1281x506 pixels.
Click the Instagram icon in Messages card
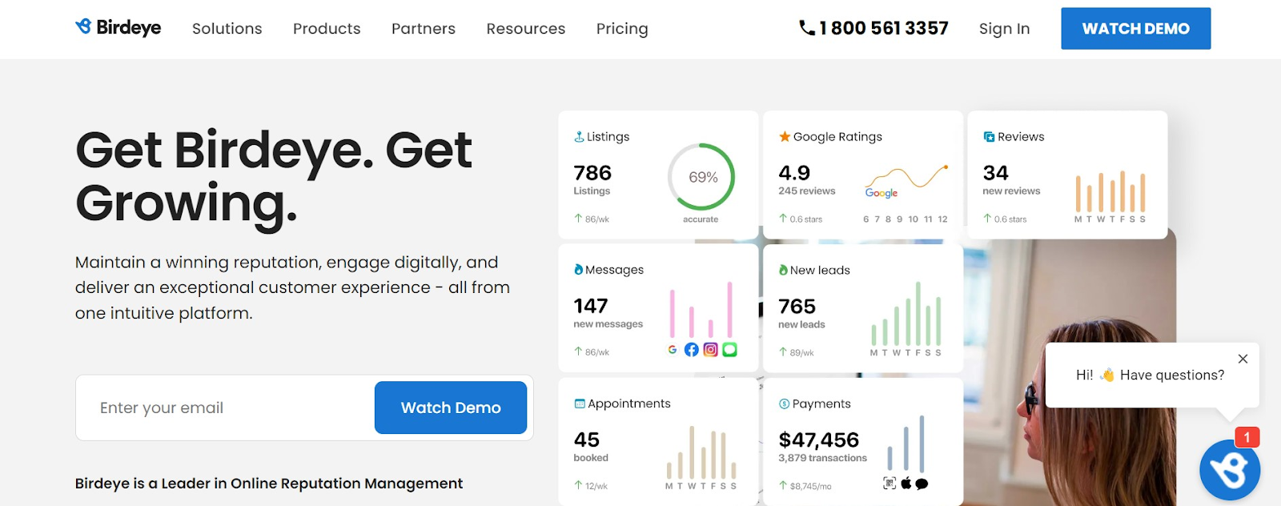(710, 350)
